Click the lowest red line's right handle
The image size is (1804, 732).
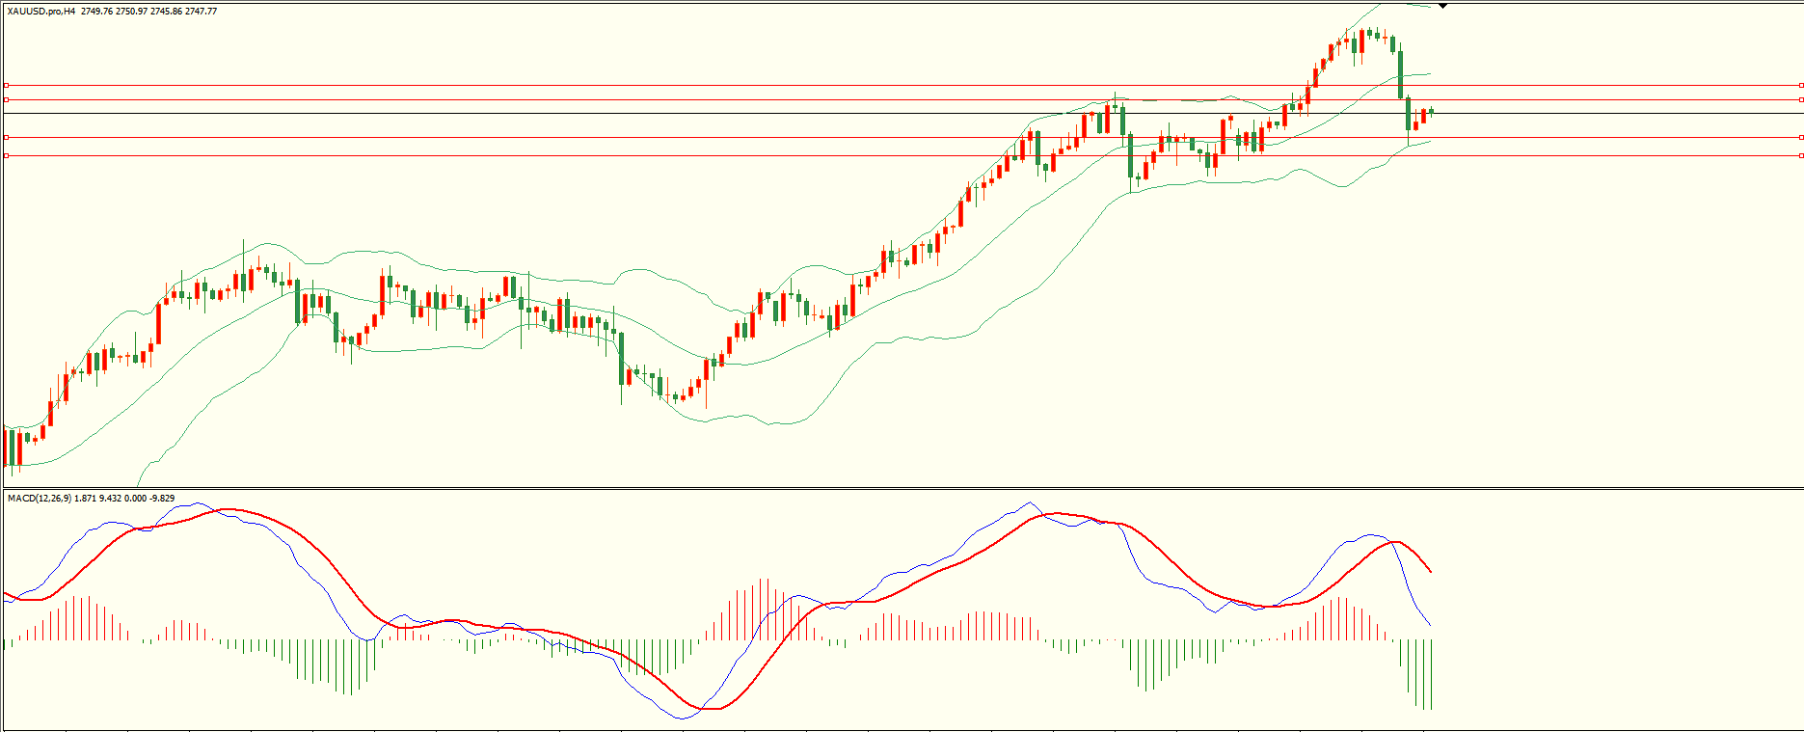click(1800, 155)
